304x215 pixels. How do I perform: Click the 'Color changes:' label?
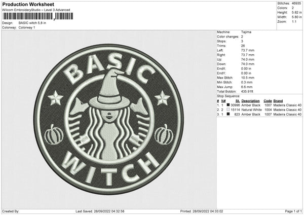228,37
